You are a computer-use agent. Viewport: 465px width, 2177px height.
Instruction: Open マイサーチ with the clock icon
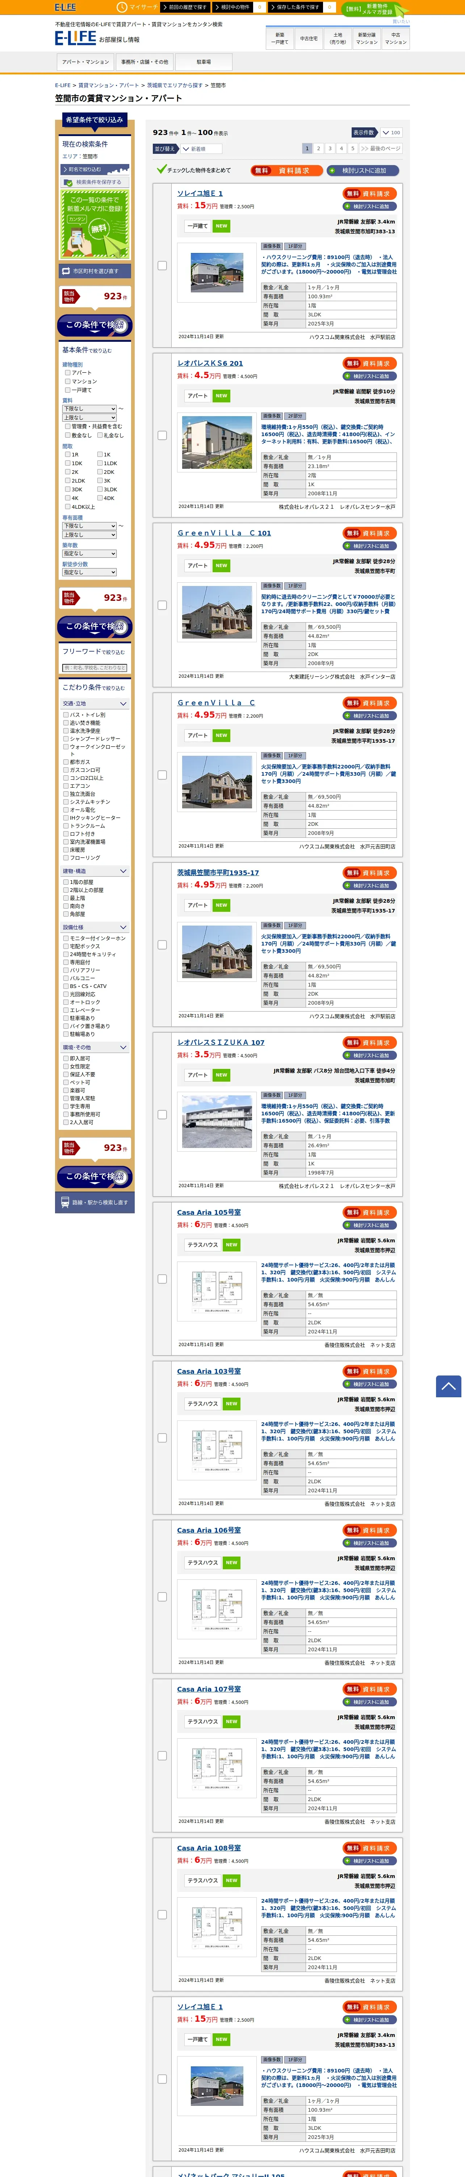138,7
